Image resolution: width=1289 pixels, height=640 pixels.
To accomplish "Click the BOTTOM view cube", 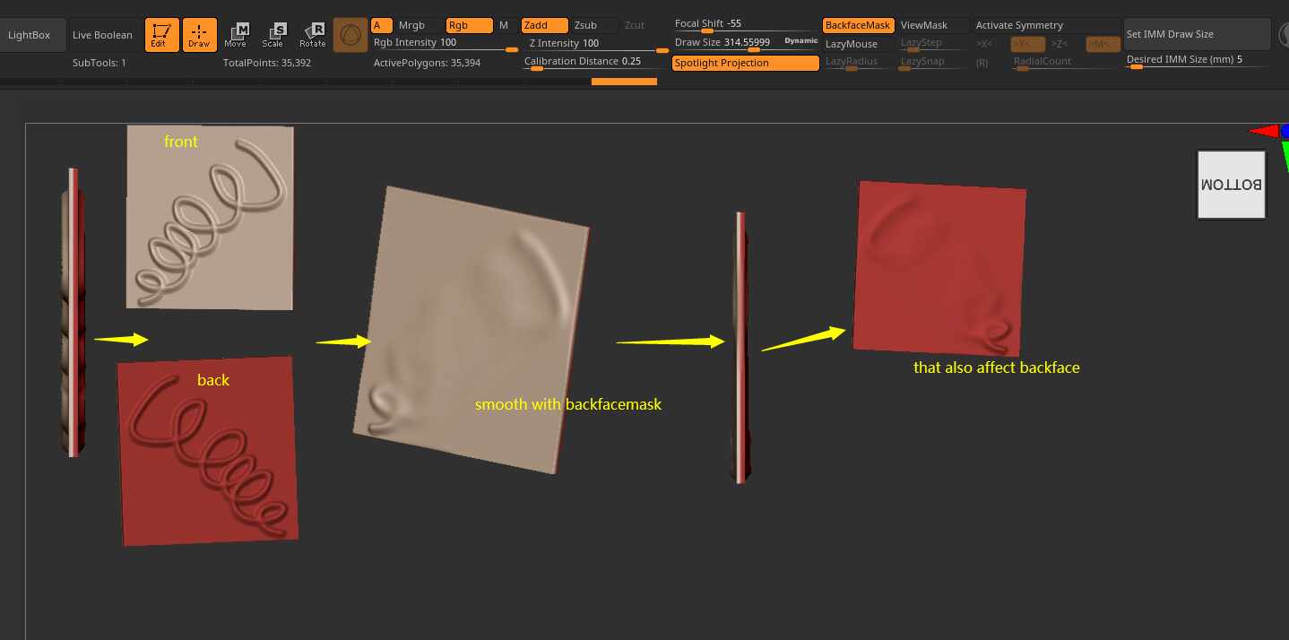I will click(x=1232, y=185).
